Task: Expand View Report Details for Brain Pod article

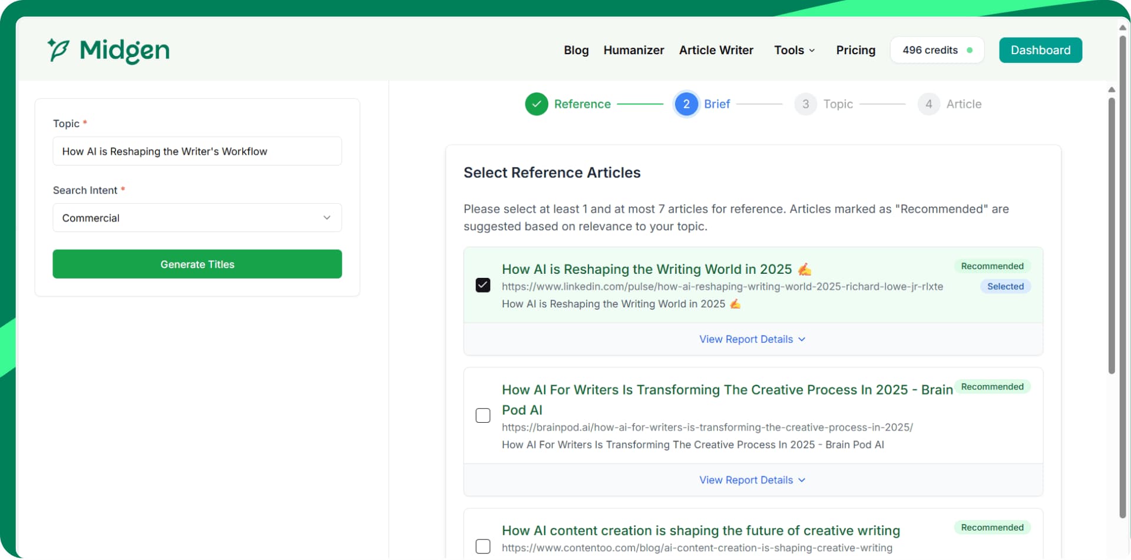Action: click(x=752, y=481)
